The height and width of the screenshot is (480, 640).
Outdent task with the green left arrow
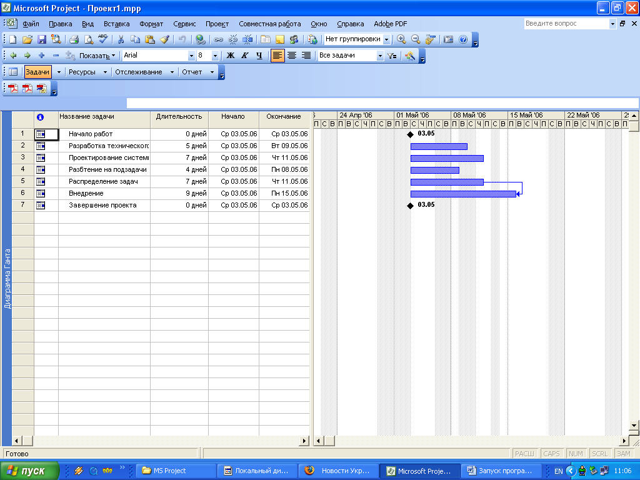pos(13,56)
